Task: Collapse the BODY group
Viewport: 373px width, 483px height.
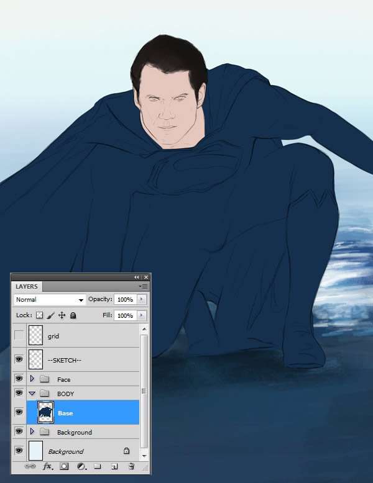Action: (x=32, y=394)
